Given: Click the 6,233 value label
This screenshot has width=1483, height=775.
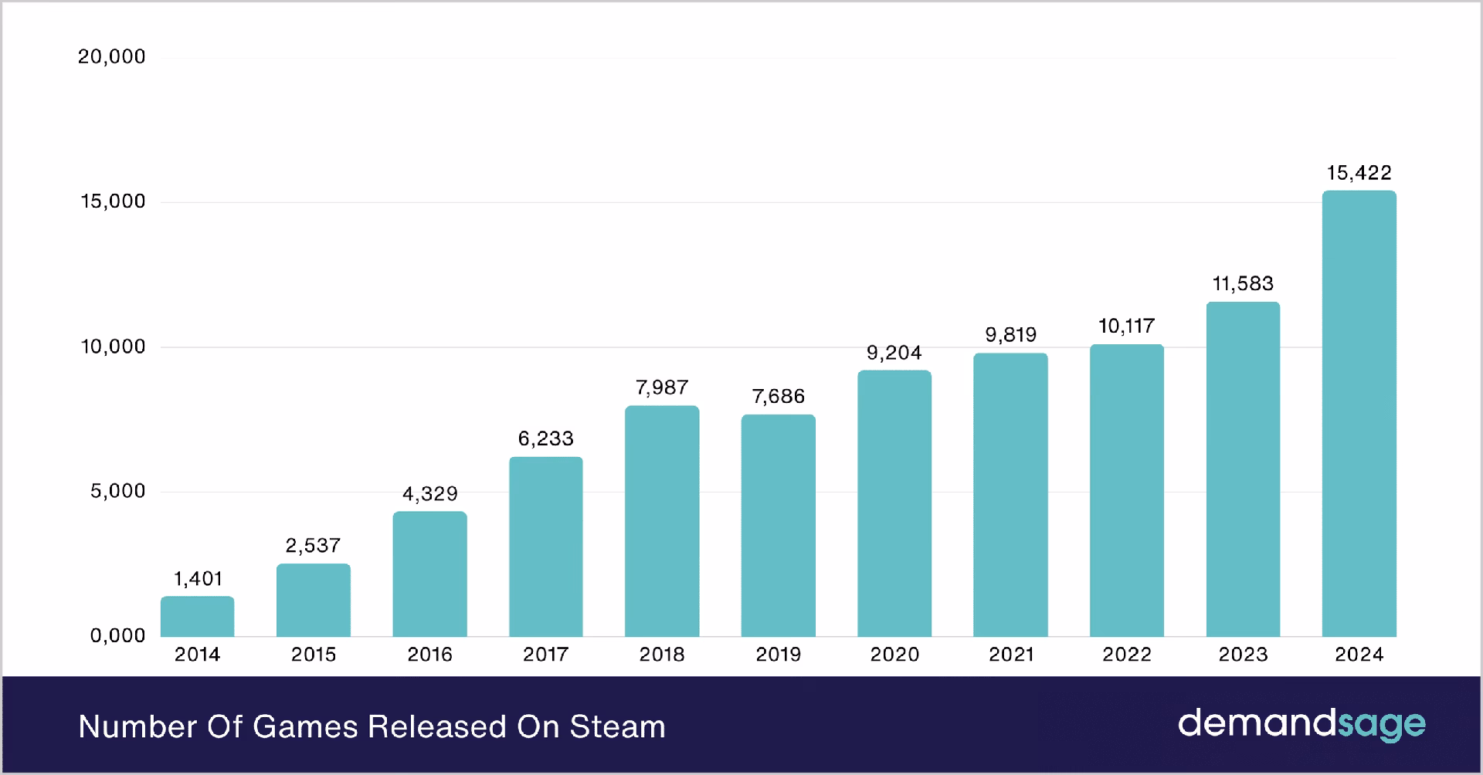Looking at the screenshot, I should click(546, 438).
